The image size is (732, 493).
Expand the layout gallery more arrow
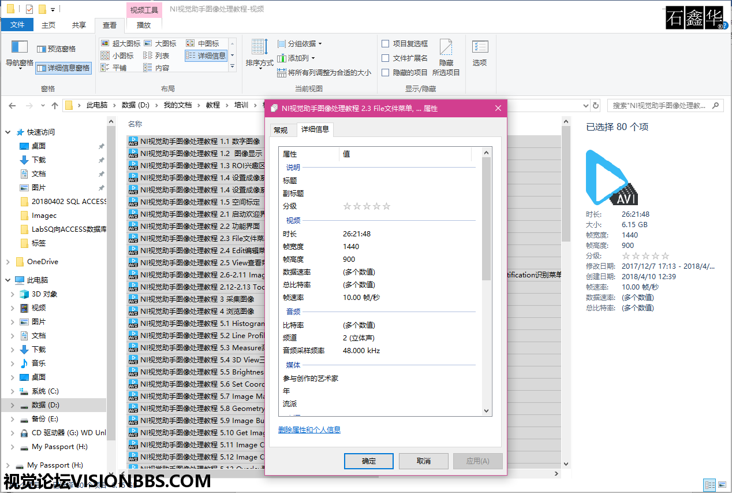pyautogui.click(x=233, y=67)
